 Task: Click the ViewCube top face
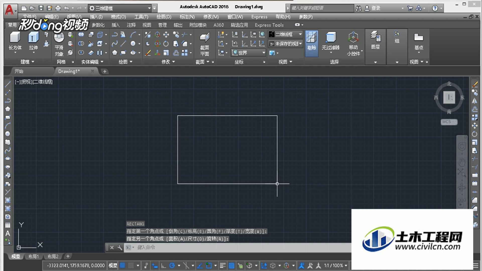coord(449,97)
